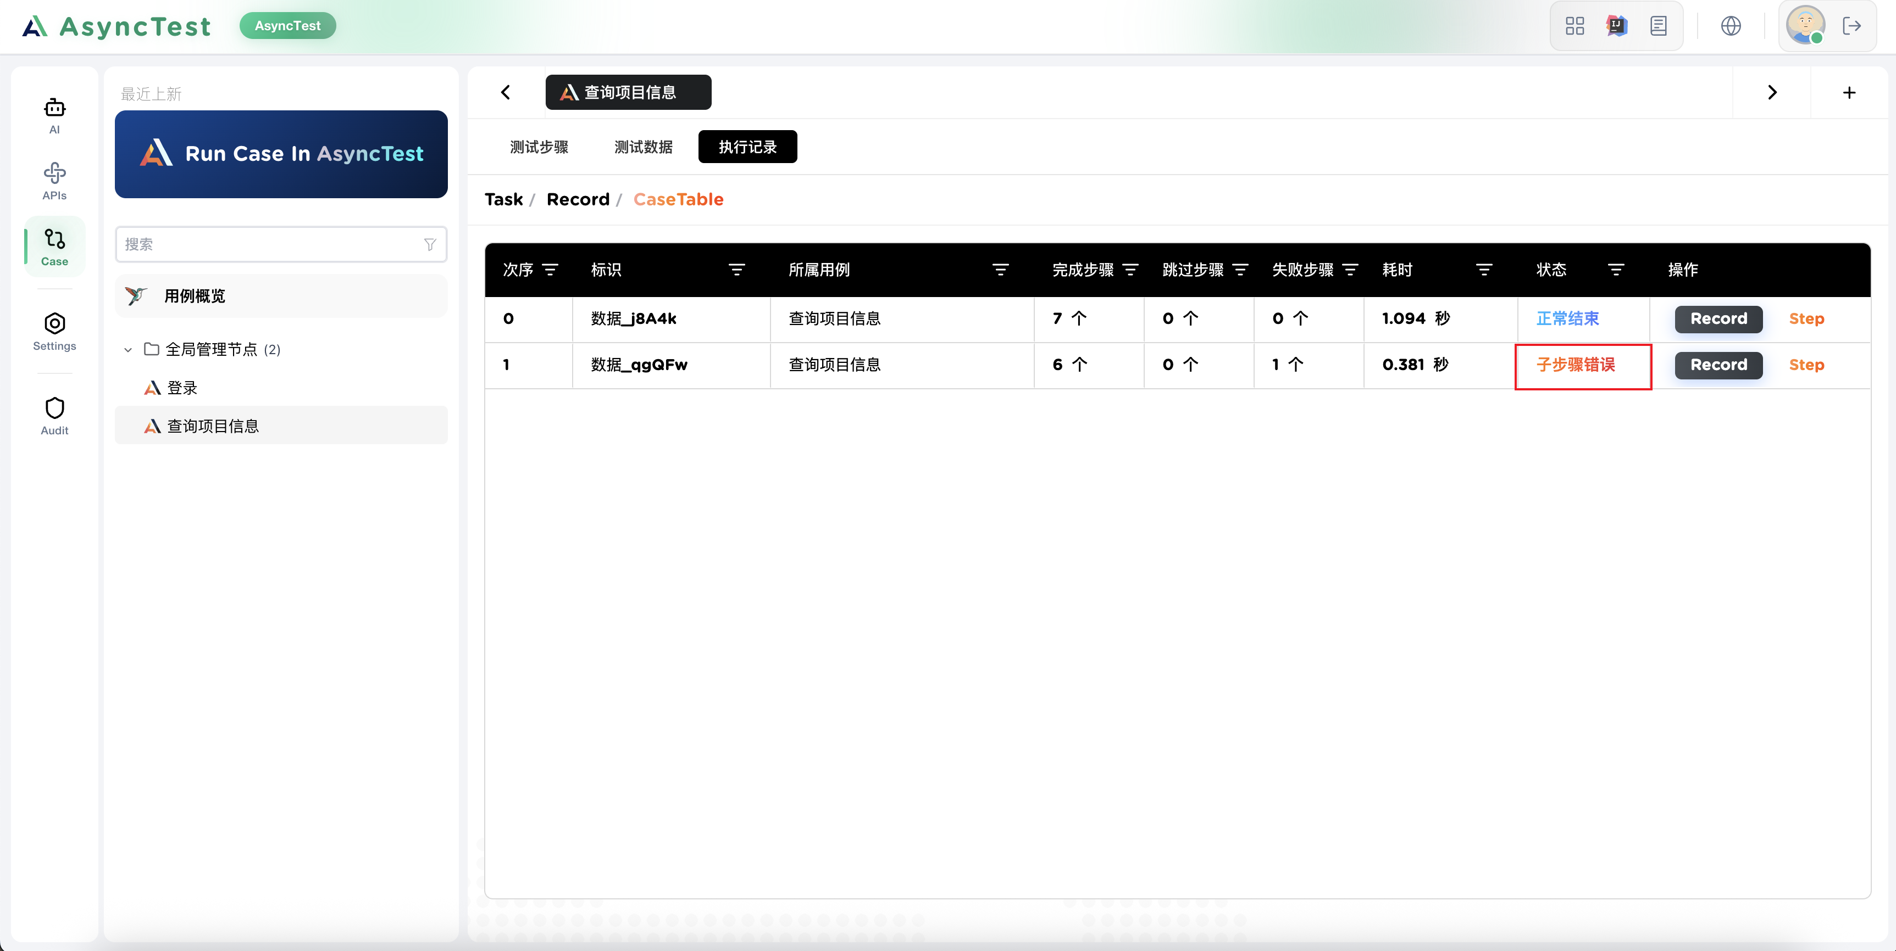Open filter for 耗时 column
The image size is (1896, 951).
1484,270
